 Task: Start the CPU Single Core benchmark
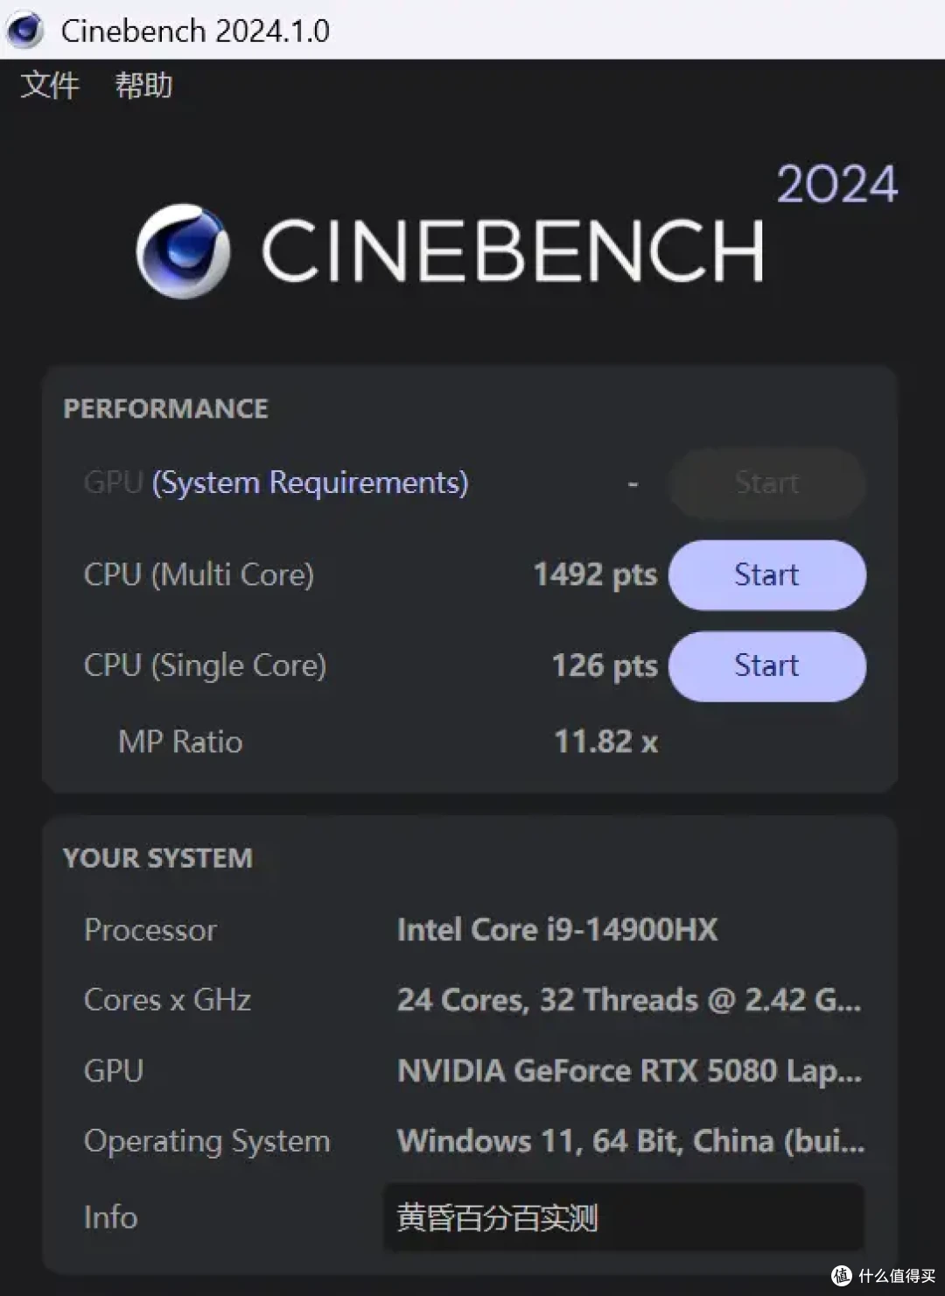click(x=766, y=666)
